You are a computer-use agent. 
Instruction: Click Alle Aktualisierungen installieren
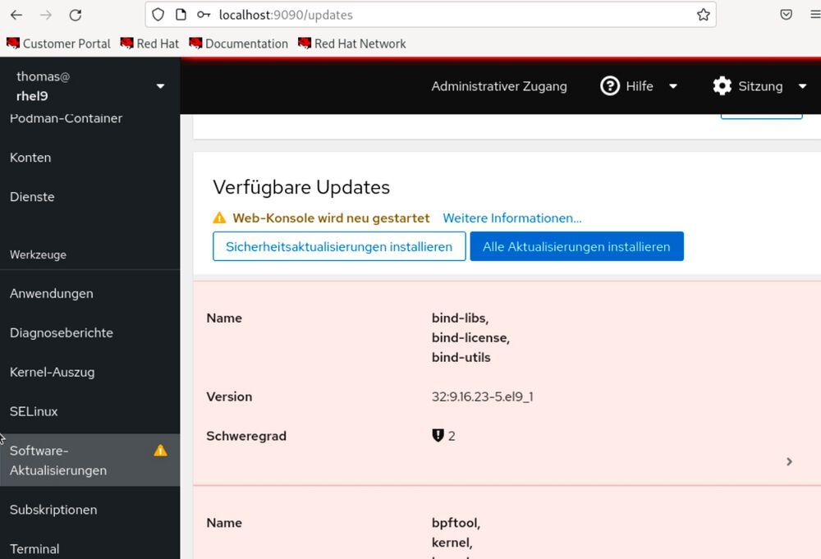[x=577, y=246]
